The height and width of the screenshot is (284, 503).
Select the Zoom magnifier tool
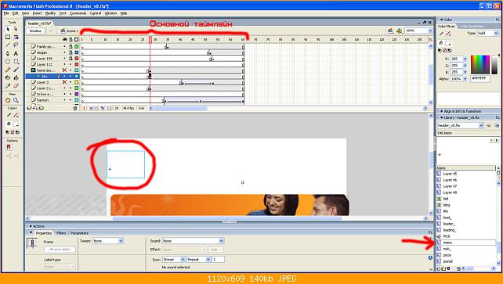pos(16,100)
